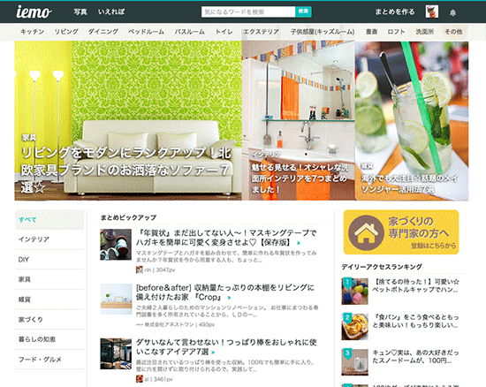Screen dimensions: 486x387
Task: Select the 洗面所 category
Action: click(x=425, y=32)
